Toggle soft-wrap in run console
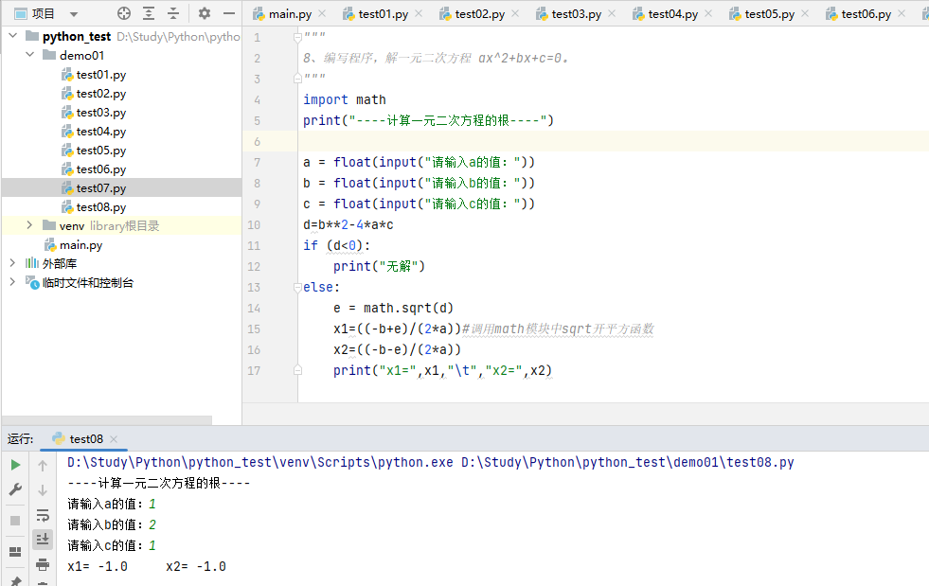This screenshot has height=586, width=929. 43,515
